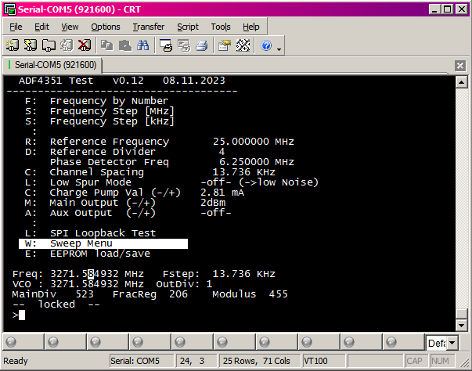
Task: Open the View menu
Action: (70, 27)
